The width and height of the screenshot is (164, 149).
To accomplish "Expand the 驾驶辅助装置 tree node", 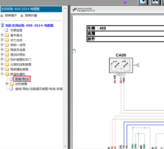I will [2, 69].
